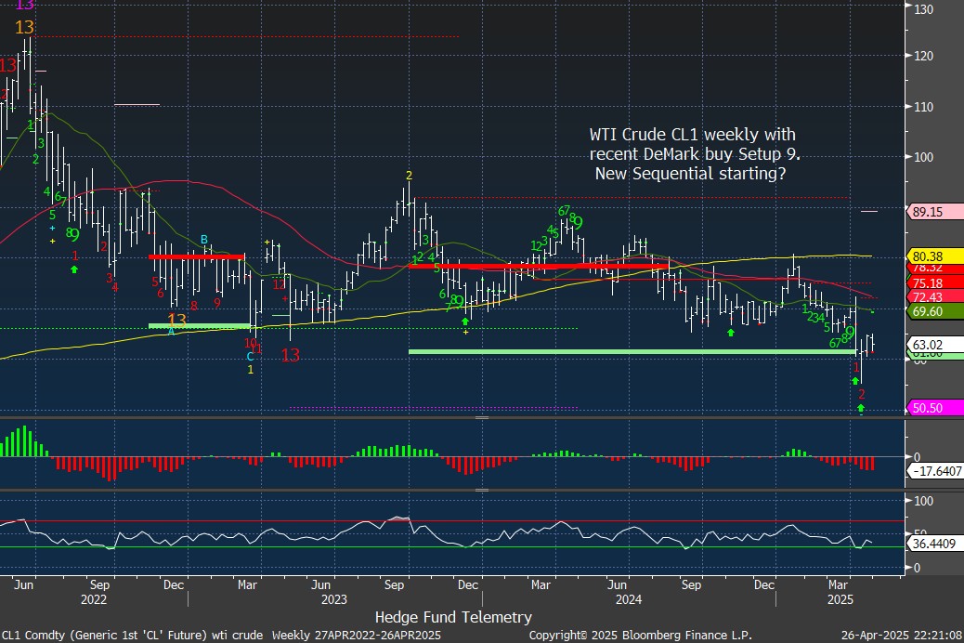
Task: Click the green 69.60 price label
Action: [x=935, y=311]
